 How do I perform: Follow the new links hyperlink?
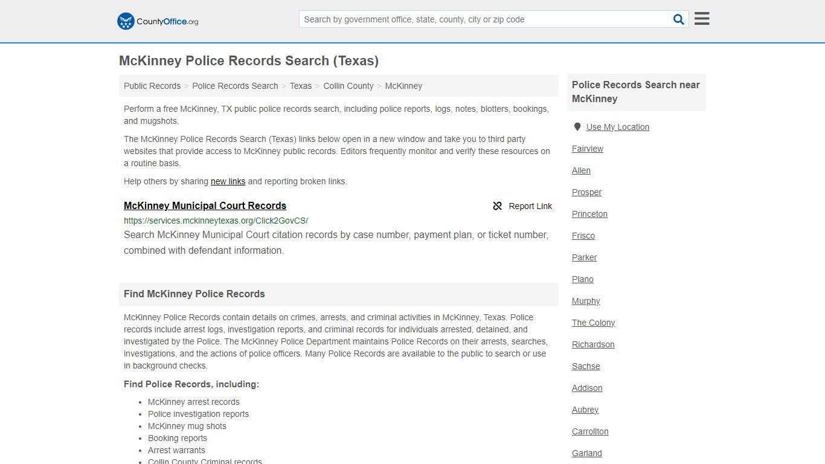[x=228, y=181]
